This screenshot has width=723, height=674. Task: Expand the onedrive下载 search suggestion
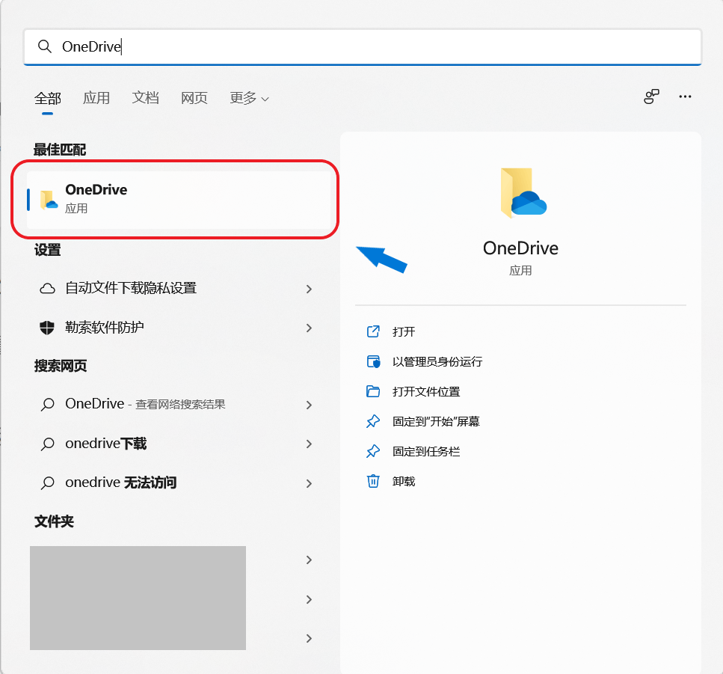[x=309, y=444]
